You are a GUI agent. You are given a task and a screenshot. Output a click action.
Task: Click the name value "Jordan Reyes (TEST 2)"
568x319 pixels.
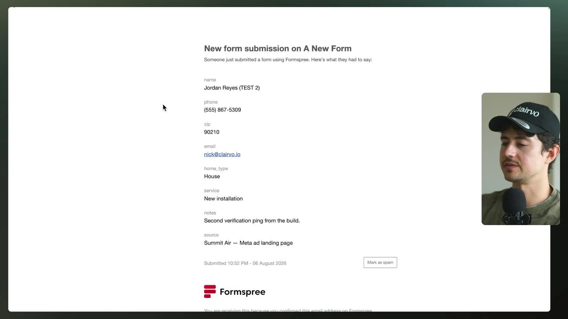(232, 88)
